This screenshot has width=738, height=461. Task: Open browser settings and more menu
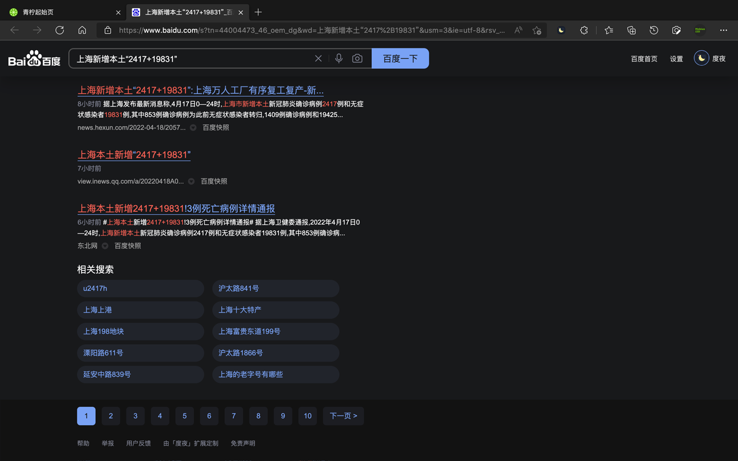coord(724,30)
